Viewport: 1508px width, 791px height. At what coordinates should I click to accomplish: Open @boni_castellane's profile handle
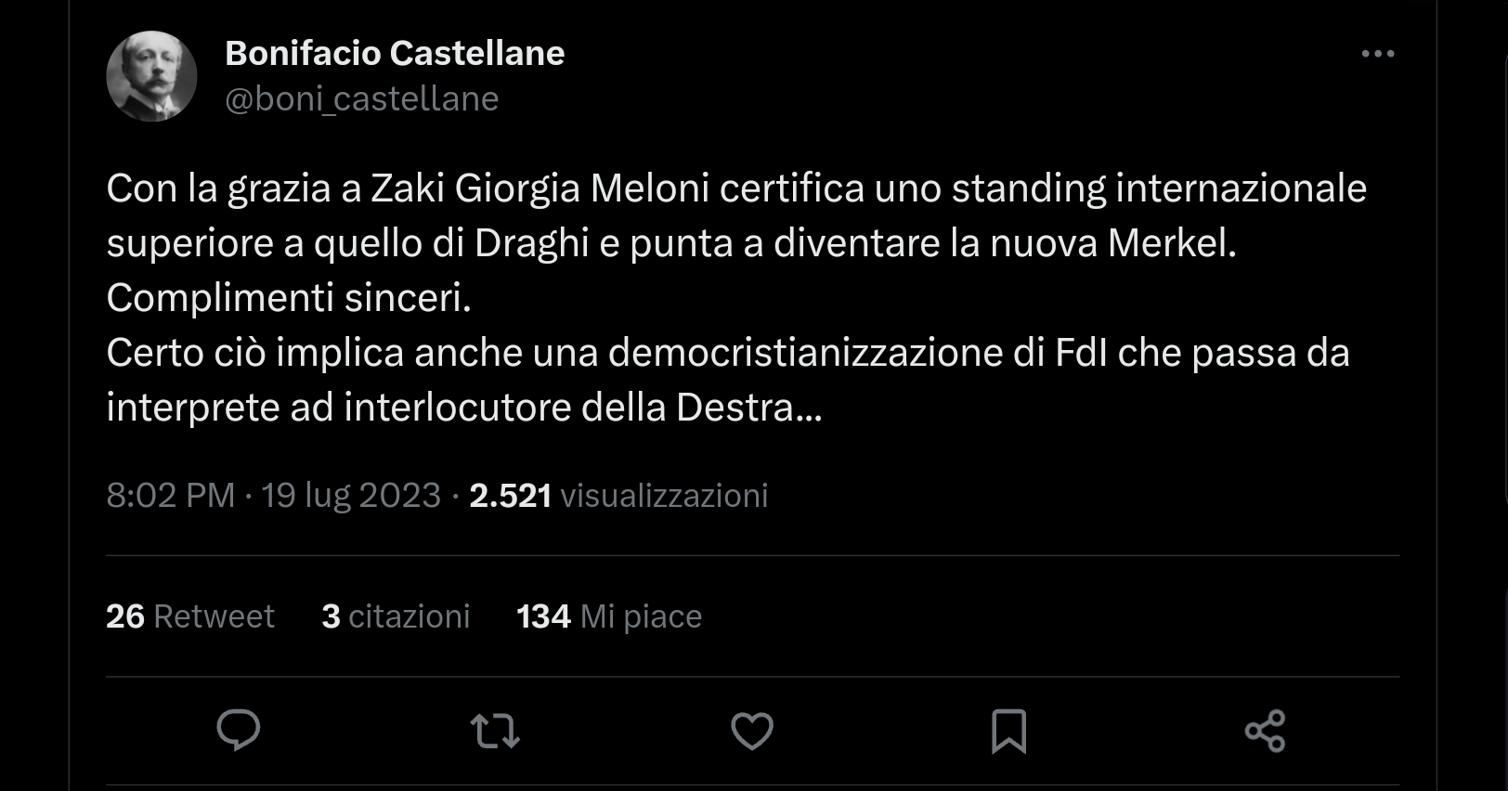362,97
